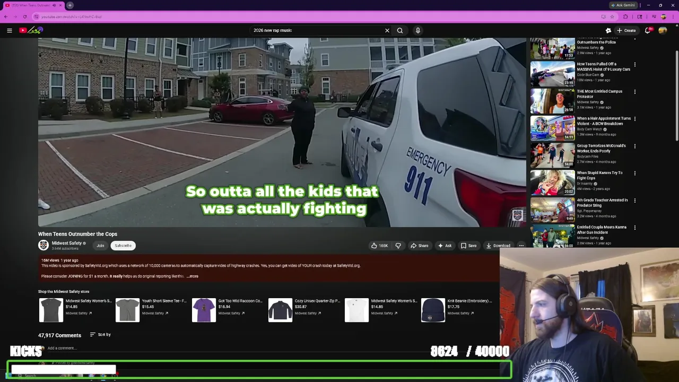Save the video to a playlist
The width and height of the screenshot is (679, 382).
click(468, 246)
